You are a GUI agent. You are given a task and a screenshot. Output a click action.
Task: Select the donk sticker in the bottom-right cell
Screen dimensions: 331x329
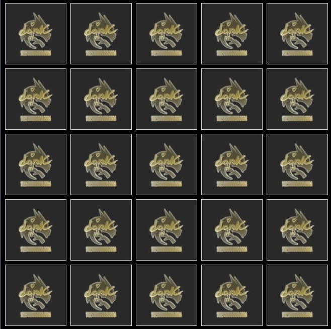tap(297, 295)
